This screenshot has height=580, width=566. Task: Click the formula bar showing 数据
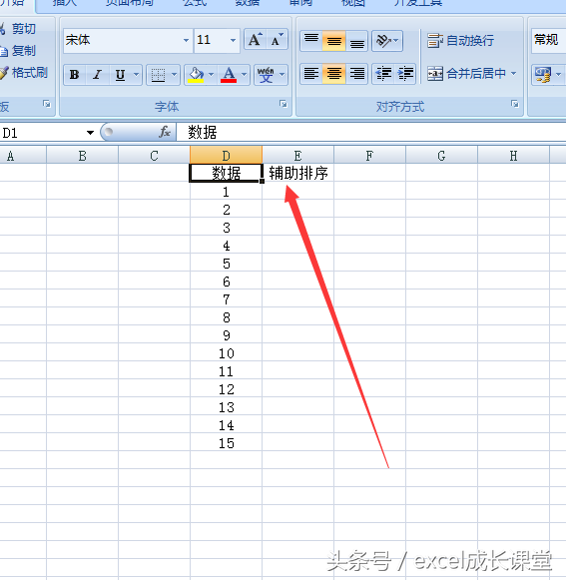[371, 133]
